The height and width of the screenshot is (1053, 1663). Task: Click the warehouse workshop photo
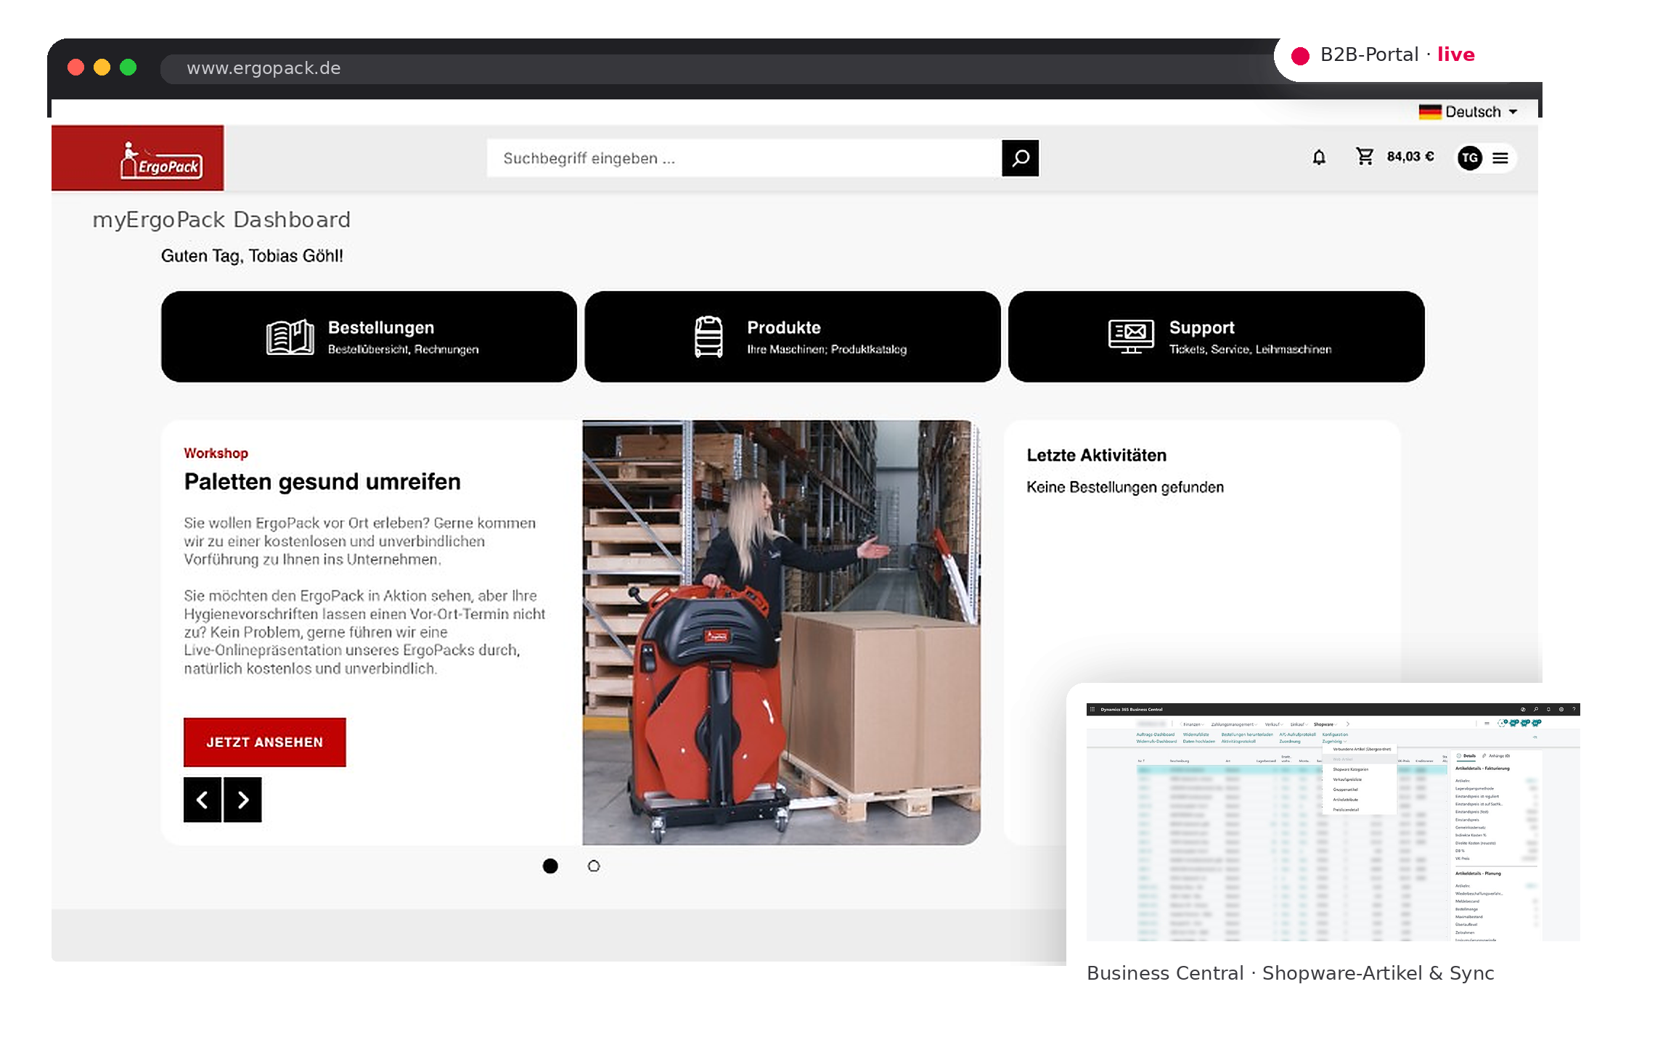[781, 632]
